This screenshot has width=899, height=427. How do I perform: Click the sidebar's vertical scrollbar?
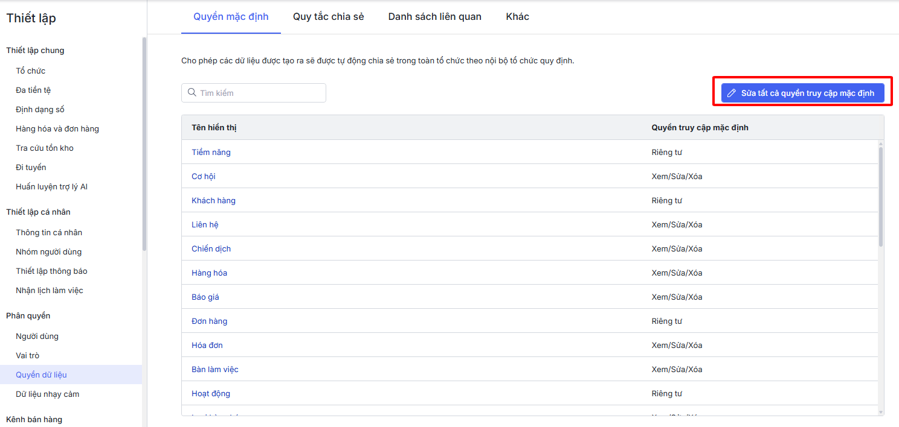144,145
